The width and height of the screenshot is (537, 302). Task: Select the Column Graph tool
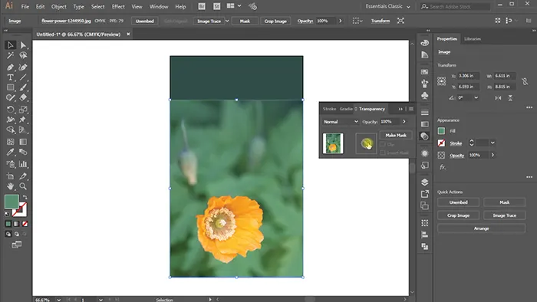pos(23,164)
